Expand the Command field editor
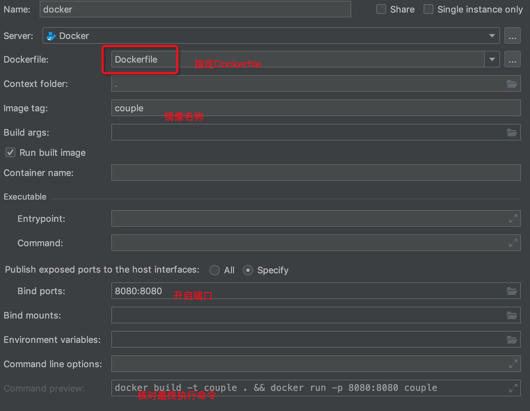 pos(513,243)
